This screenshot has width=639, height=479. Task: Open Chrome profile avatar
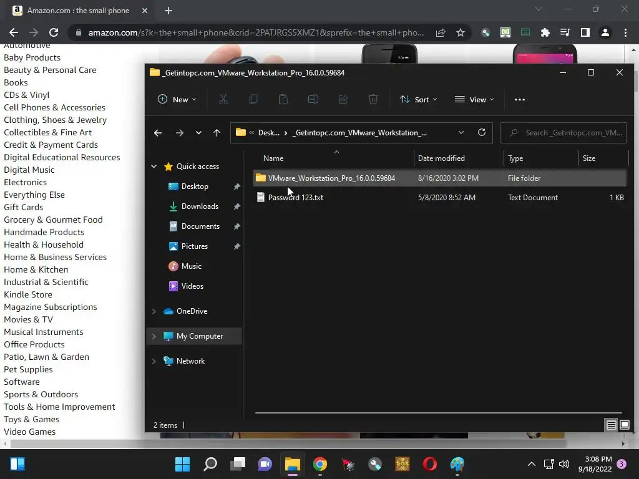click(605, 32)
